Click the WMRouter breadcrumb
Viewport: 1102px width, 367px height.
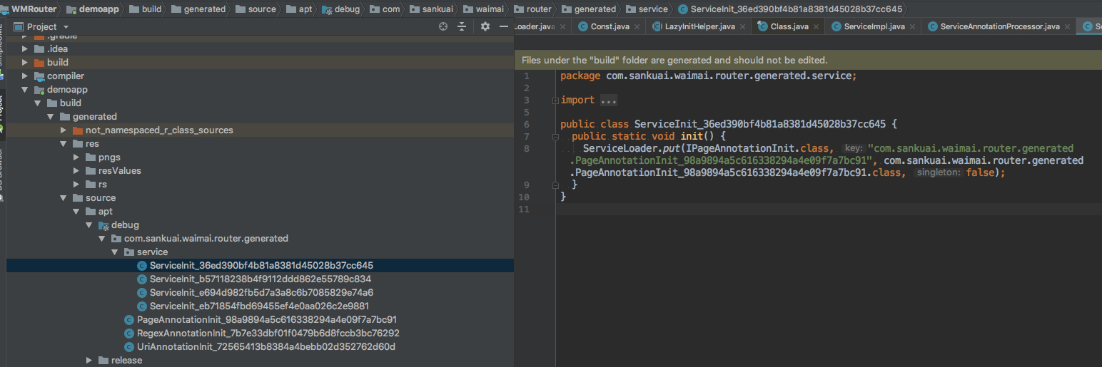click(x=28, y=9)
